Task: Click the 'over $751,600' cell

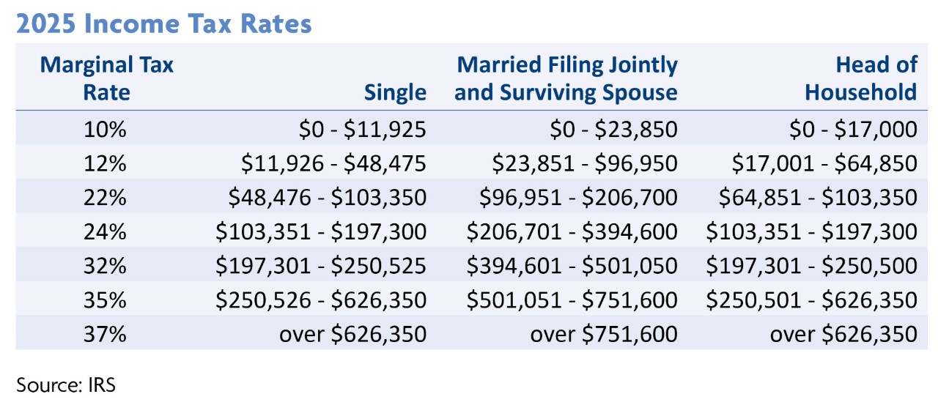Action: point(603,334)
